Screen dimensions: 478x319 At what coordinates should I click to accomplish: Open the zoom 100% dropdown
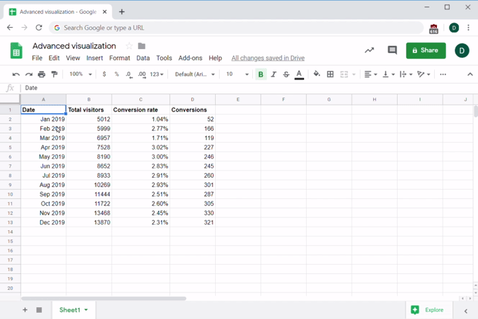click(80, 74)
